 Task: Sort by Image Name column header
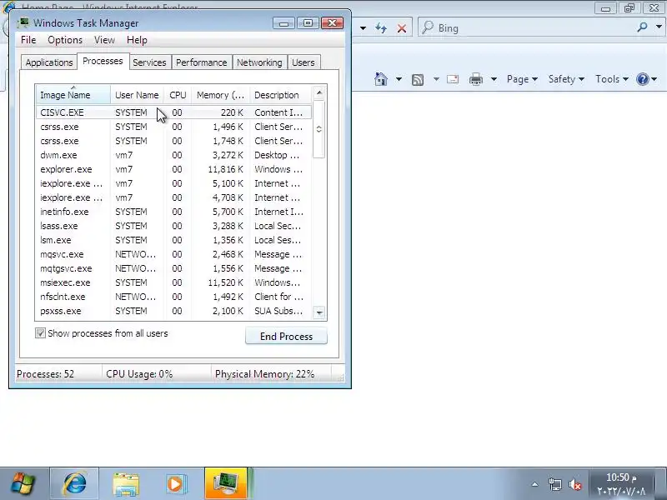(73, 95)
